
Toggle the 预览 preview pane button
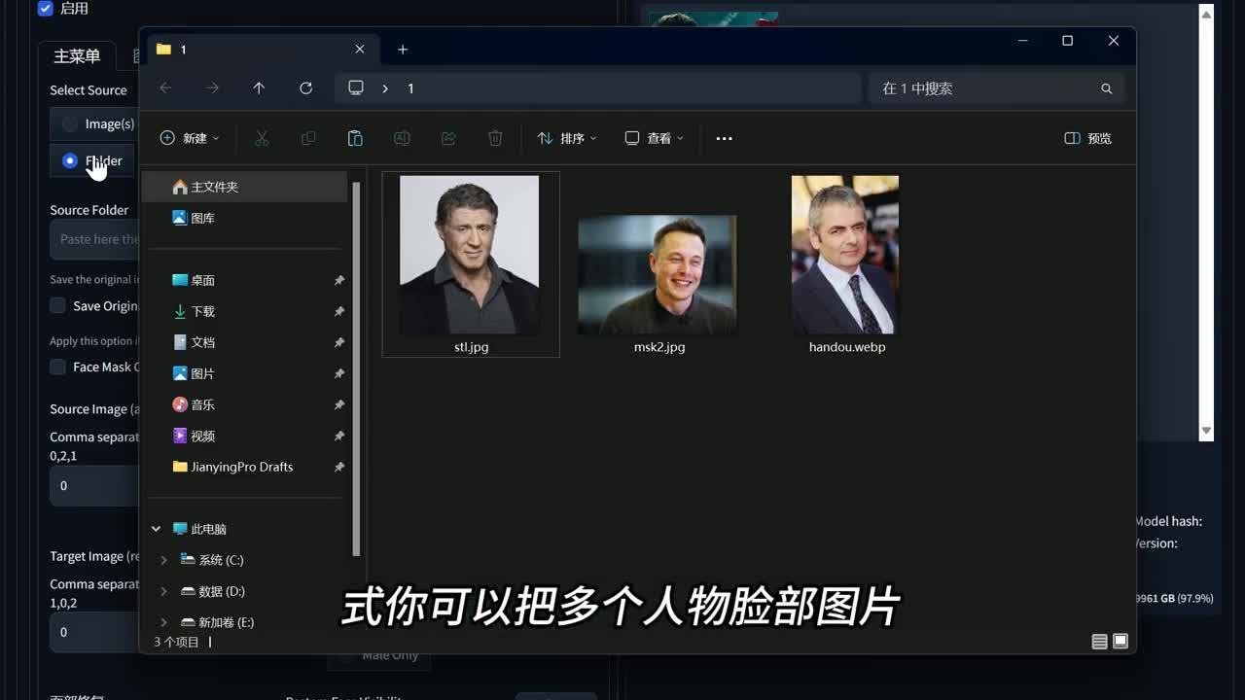tap(1088, 138)
